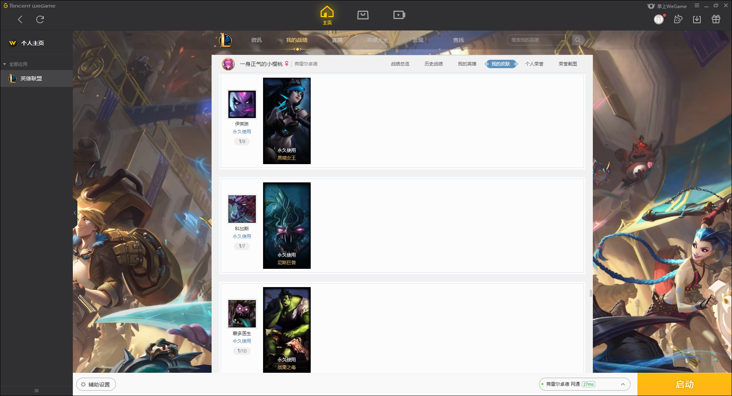Open the gift box icon

716,19
